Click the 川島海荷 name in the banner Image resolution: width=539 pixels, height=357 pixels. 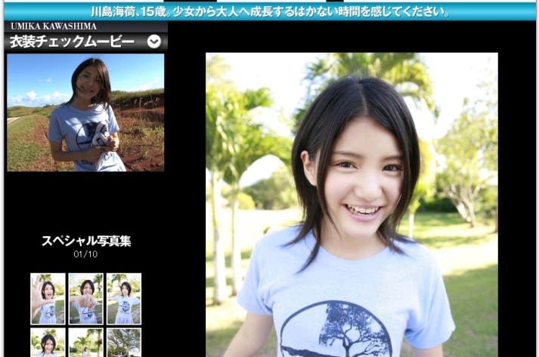[113, 11]
